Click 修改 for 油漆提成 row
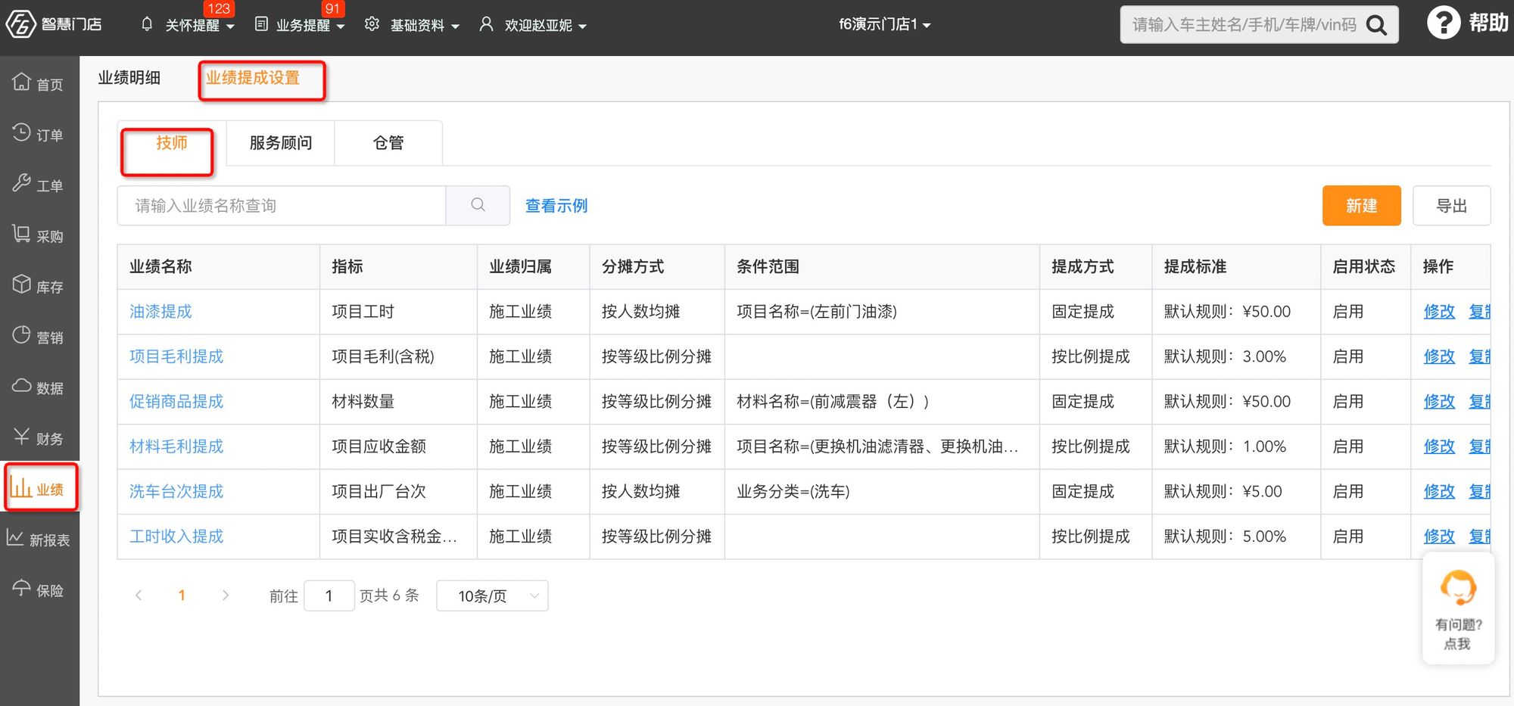Image resolution: width=1514 pixels, height=706 pixels. pos(1439,311)
